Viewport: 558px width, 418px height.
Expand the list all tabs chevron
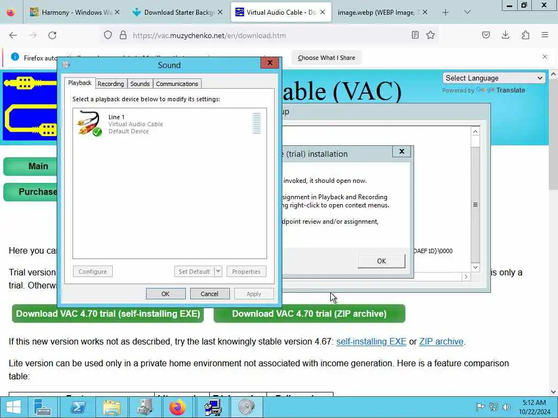[468, 13]
